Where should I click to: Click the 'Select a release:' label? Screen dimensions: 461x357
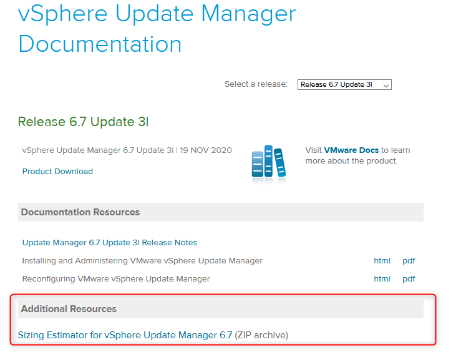256,84
